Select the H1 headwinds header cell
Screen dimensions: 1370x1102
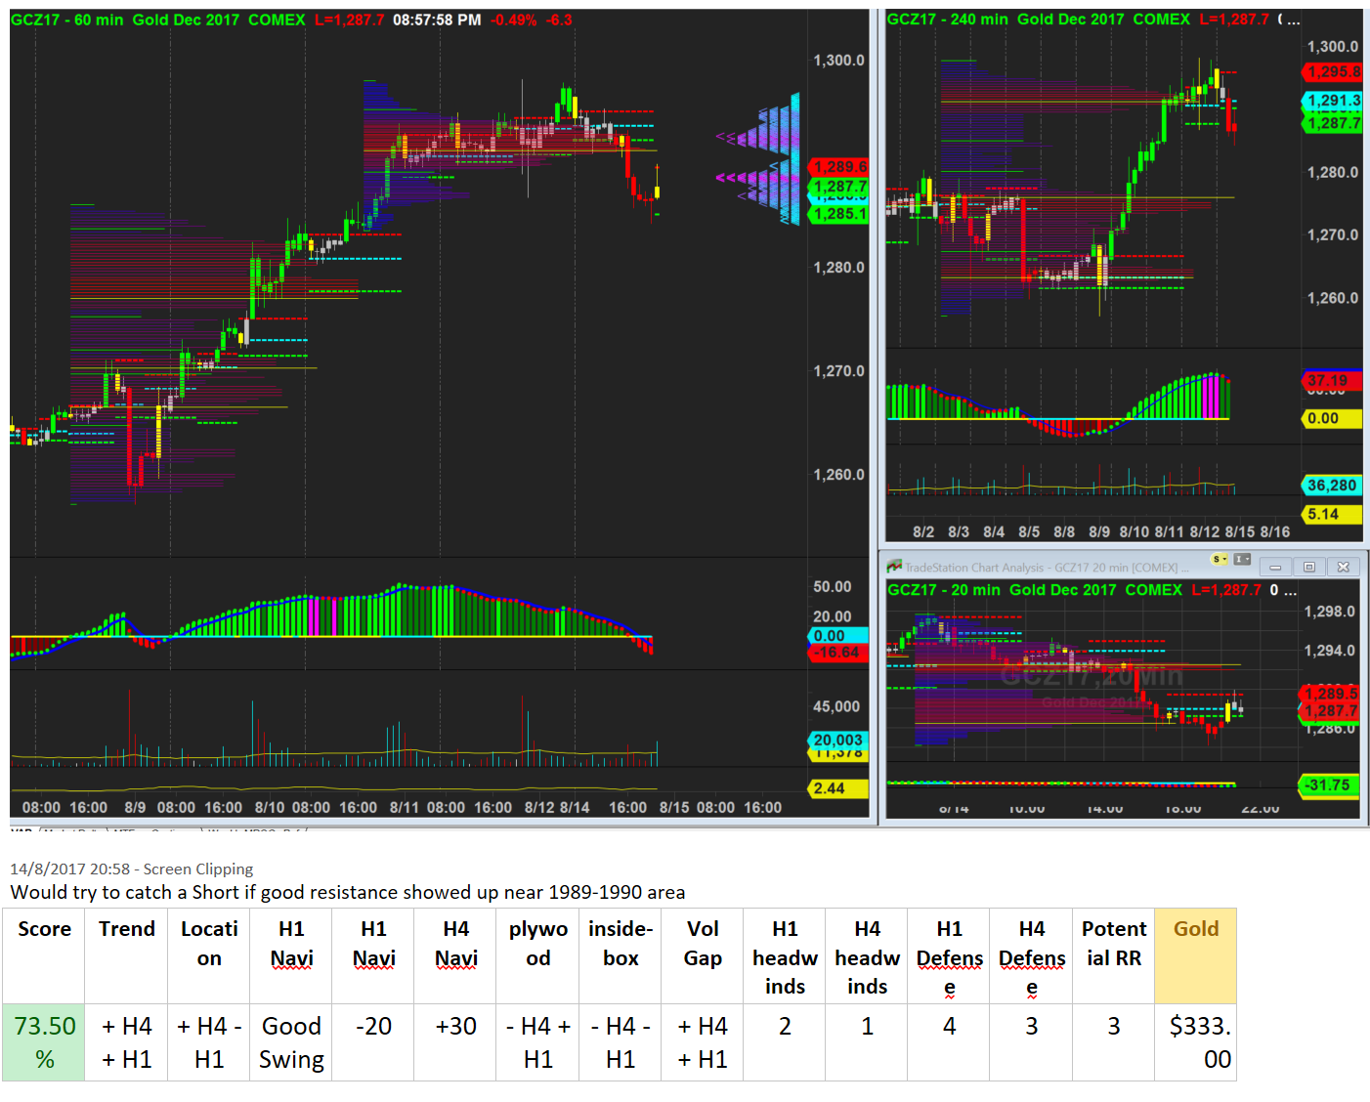click(x=784, y=956)
